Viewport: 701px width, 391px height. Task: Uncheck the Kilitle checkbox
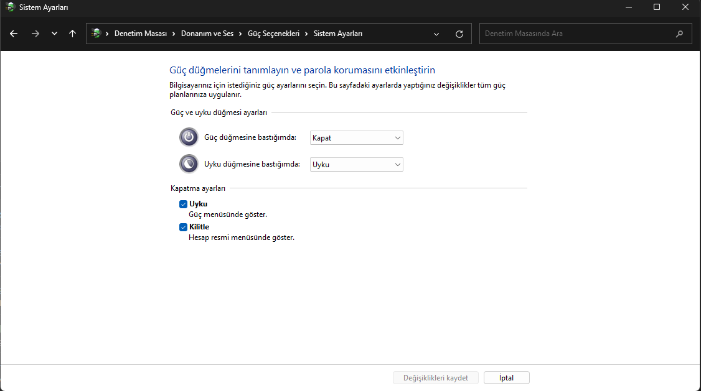(184, 227)
